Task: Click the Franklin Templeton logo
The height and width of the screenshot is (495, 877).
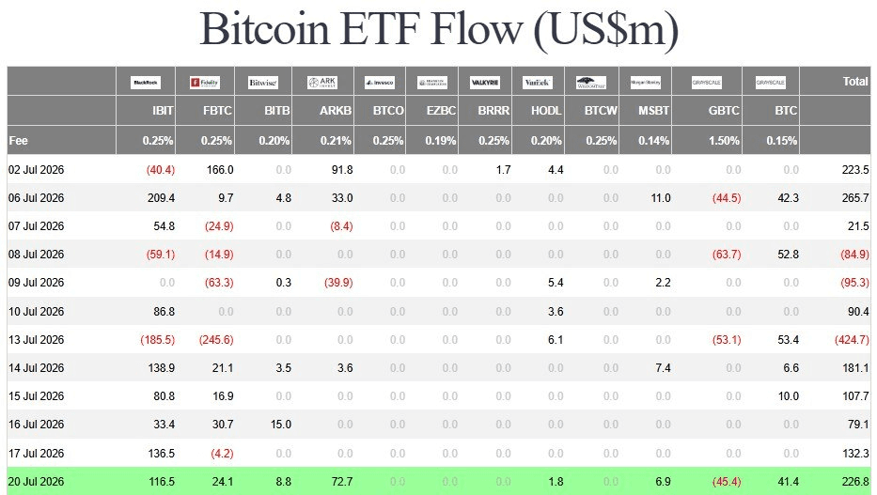Action: tap(432, 83)
